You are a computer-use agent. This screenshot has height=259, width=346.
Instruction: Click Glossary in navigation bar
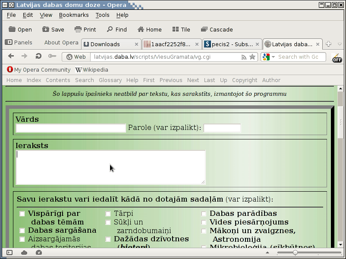[110, 80]
